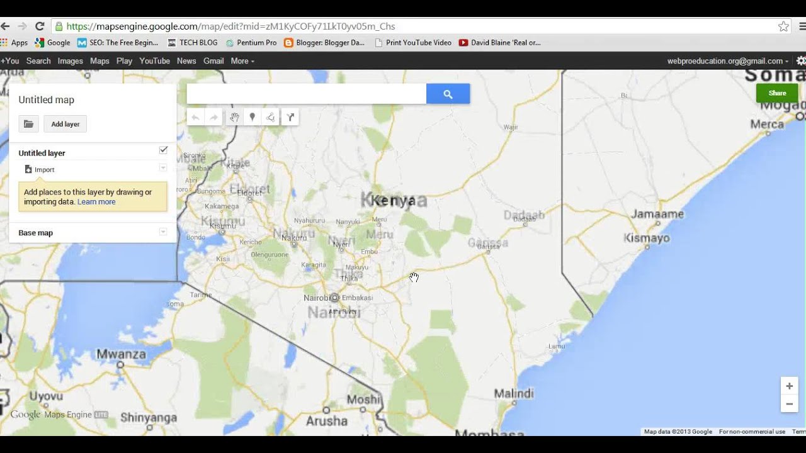Screen dimensions: 806x453
Task: Toggle Untitled layer visibility checkbox
Action: [x=163, y=150]
